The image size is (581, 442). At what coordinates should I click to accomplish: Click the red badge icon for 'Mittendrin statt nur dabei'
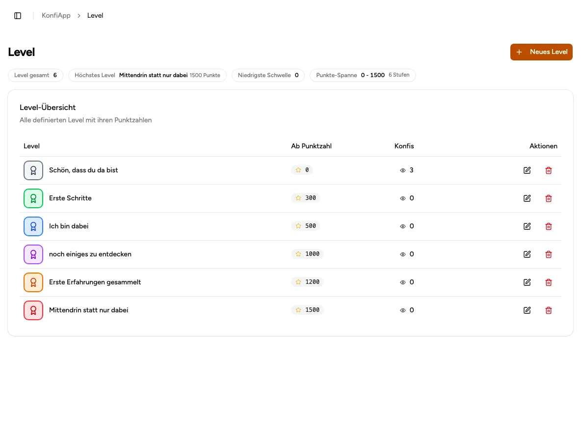(33, 310)
